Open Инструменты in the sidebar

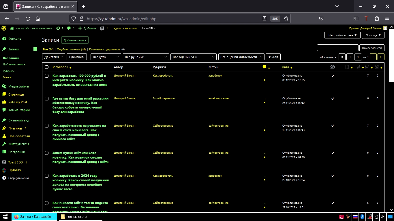pos(18,144)
